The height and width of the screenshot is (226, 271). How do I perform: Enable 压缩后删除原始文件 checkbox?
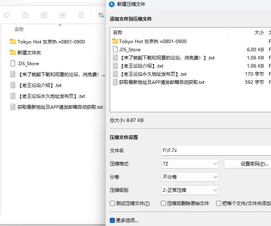click(163, 203)
